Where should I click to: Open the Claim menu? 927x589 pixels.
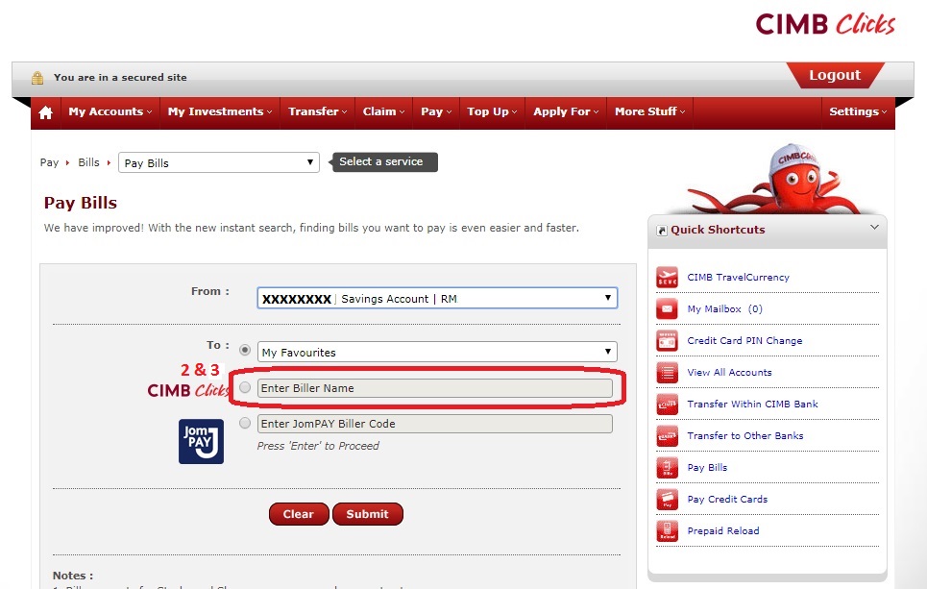click(x=383, y=111)
